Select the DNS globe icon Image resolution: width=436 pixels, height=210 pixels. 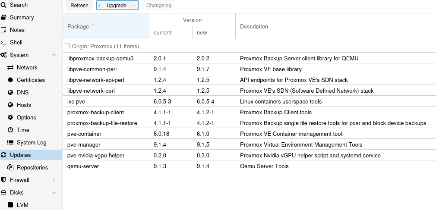click(x=10, y=93)
